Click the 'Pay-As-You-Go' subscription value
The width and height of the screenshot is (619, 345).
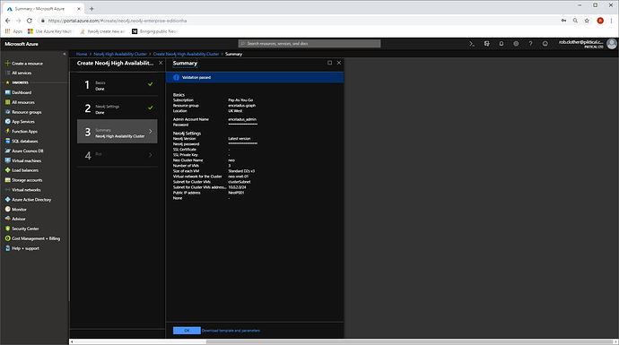[x=240, y=100]
